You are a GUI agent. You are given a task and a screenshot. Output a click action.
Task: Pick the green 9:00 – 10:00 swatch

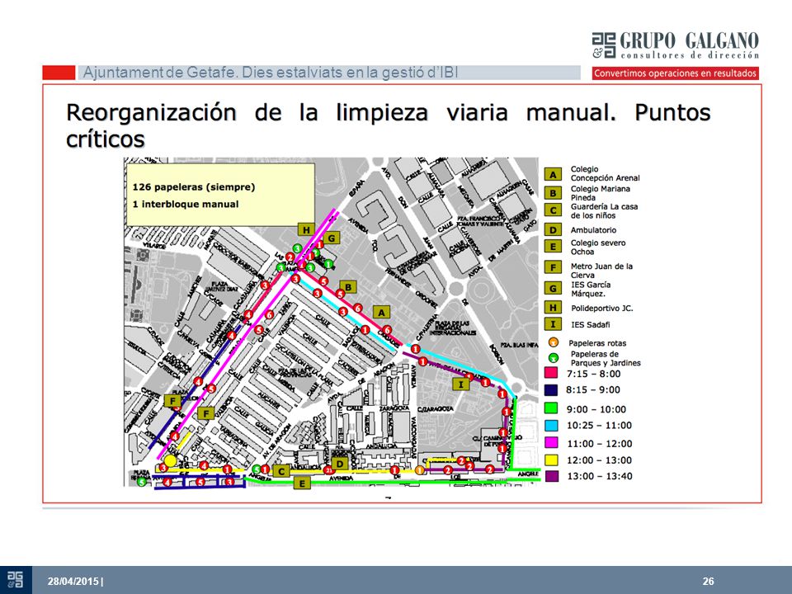pos(551,408)
